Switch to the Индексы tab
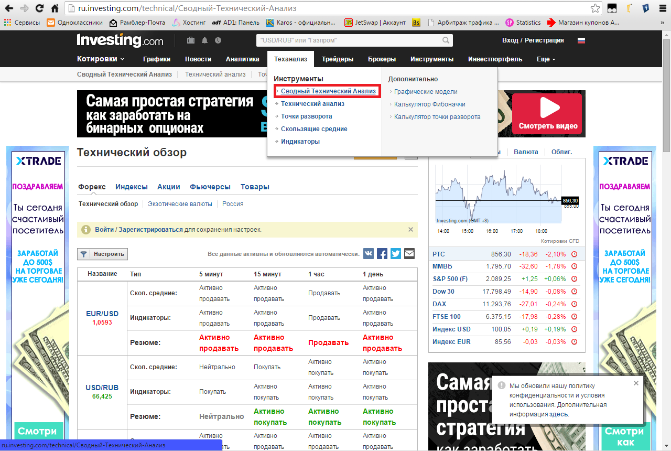This screenshot has height=451, width=671. tap(132, 187)
